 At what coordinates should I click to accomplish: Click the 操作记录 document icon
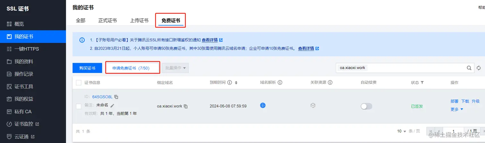pos(9,74)
